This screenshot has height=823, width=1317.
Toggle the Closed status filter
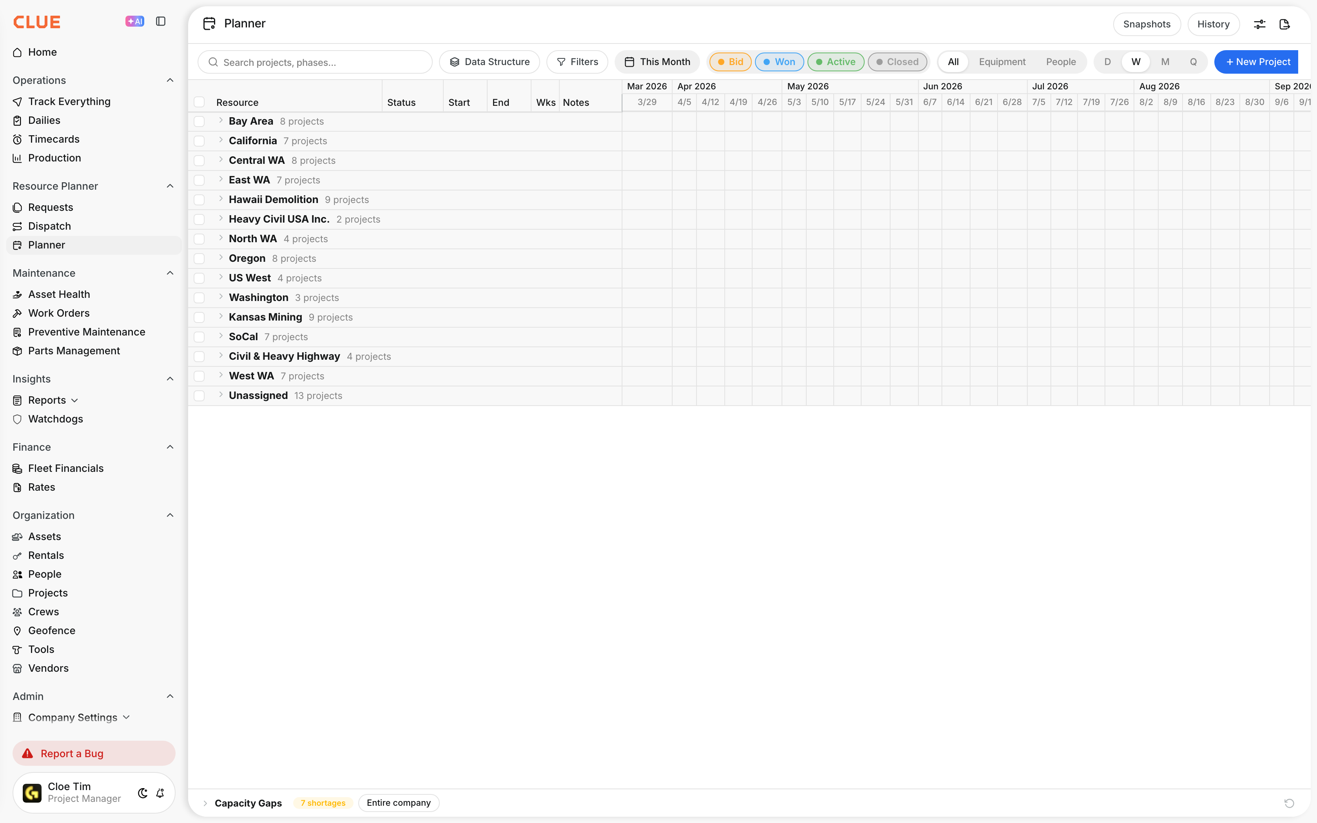point(897,62)
